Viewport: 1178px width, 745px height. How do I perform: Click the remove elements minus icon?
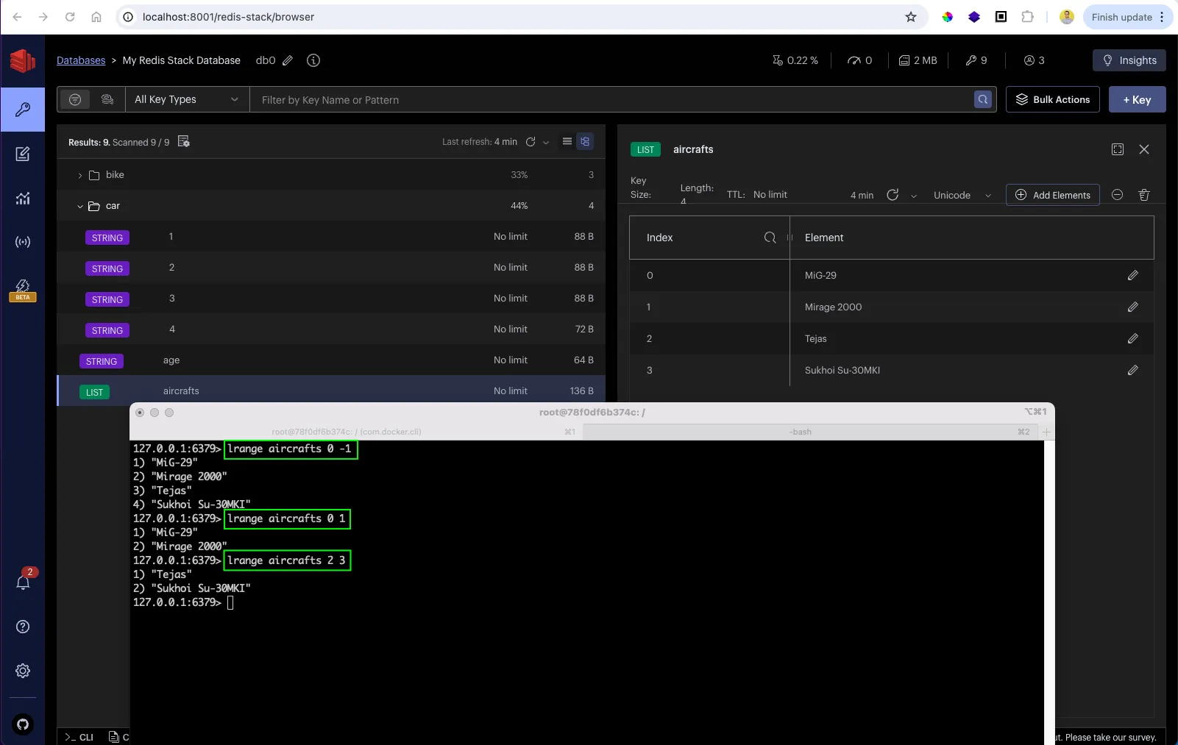point(1117,195)
